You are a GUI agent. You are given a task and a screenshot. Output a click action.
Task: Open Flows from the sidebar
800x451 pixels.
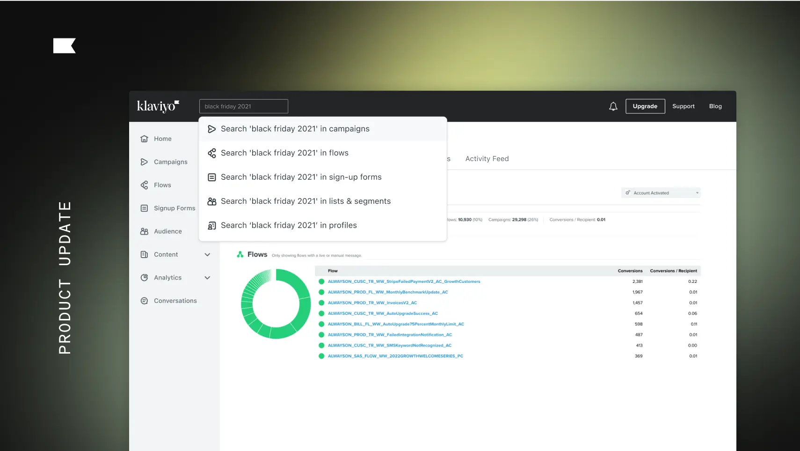click(162, 185)
